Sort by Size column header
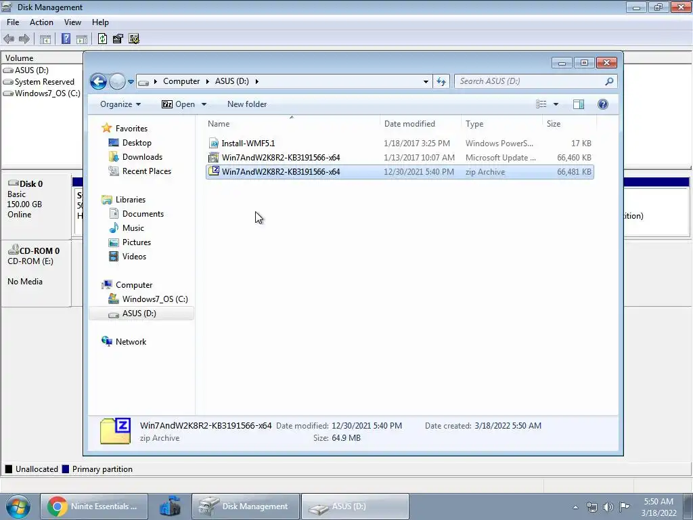This screenshot has width=693, height=520. tap(569, 124)
